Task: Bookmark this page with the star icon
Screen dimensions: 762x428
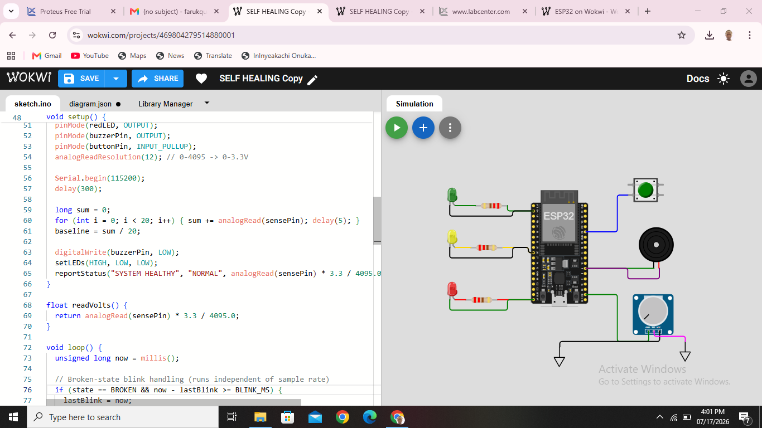Action: (682, 35)
